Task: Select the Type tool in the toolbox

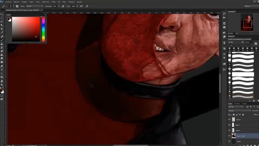Action: tap(2, 70)
